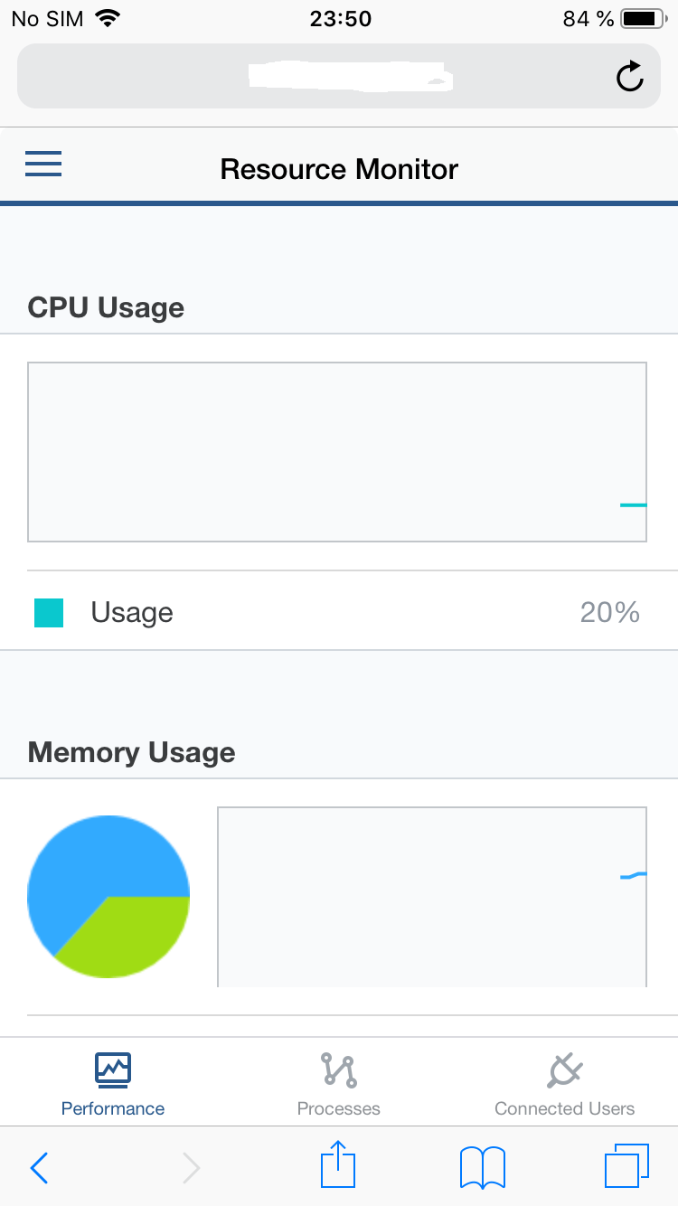Tap the memory usage pie chart
Screen dimensions: 678x1206
tap(108, 896)
